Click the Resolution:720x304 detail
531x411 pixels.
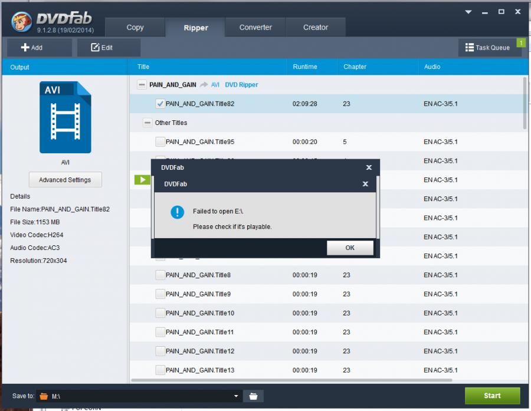pos(38,261)
